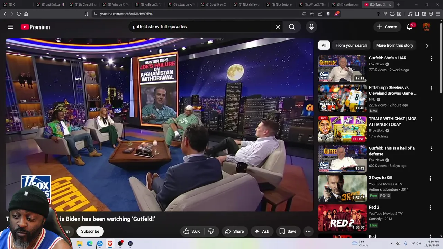The image size is (443, 249).
Task: Open the music note playlist icon
Action: (x=410, y=14)
